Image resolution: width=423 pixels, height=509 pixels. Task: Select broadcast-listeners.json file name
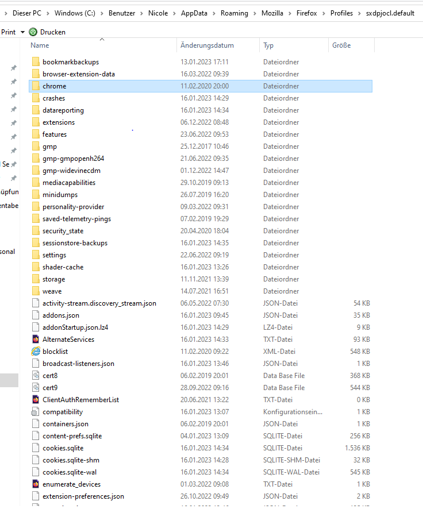(x=78, y=363)
